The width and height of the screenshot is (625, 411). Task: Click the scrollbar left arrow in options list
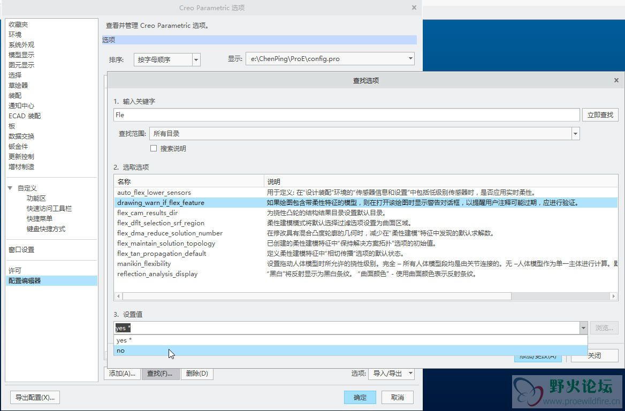118,296
